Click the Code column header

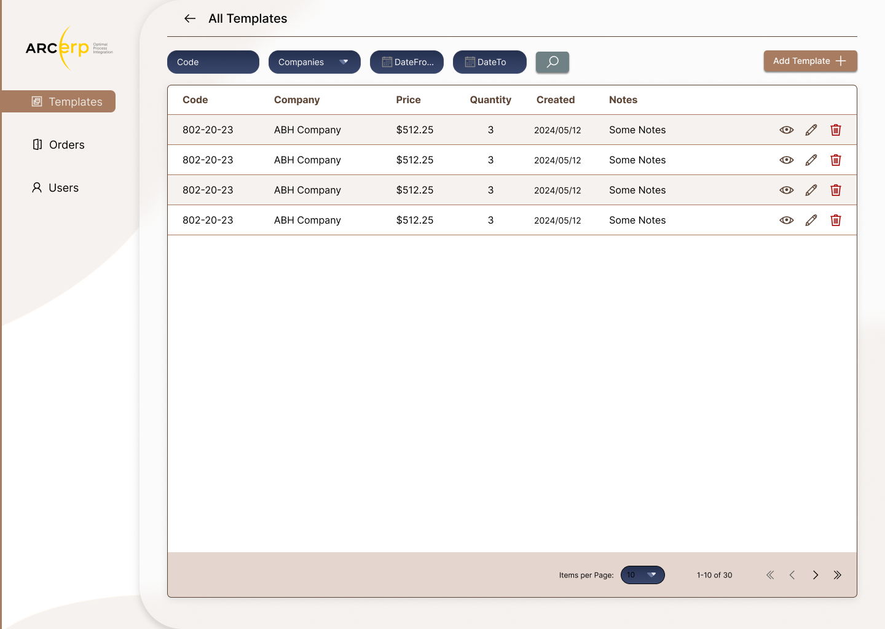point(195,100)
